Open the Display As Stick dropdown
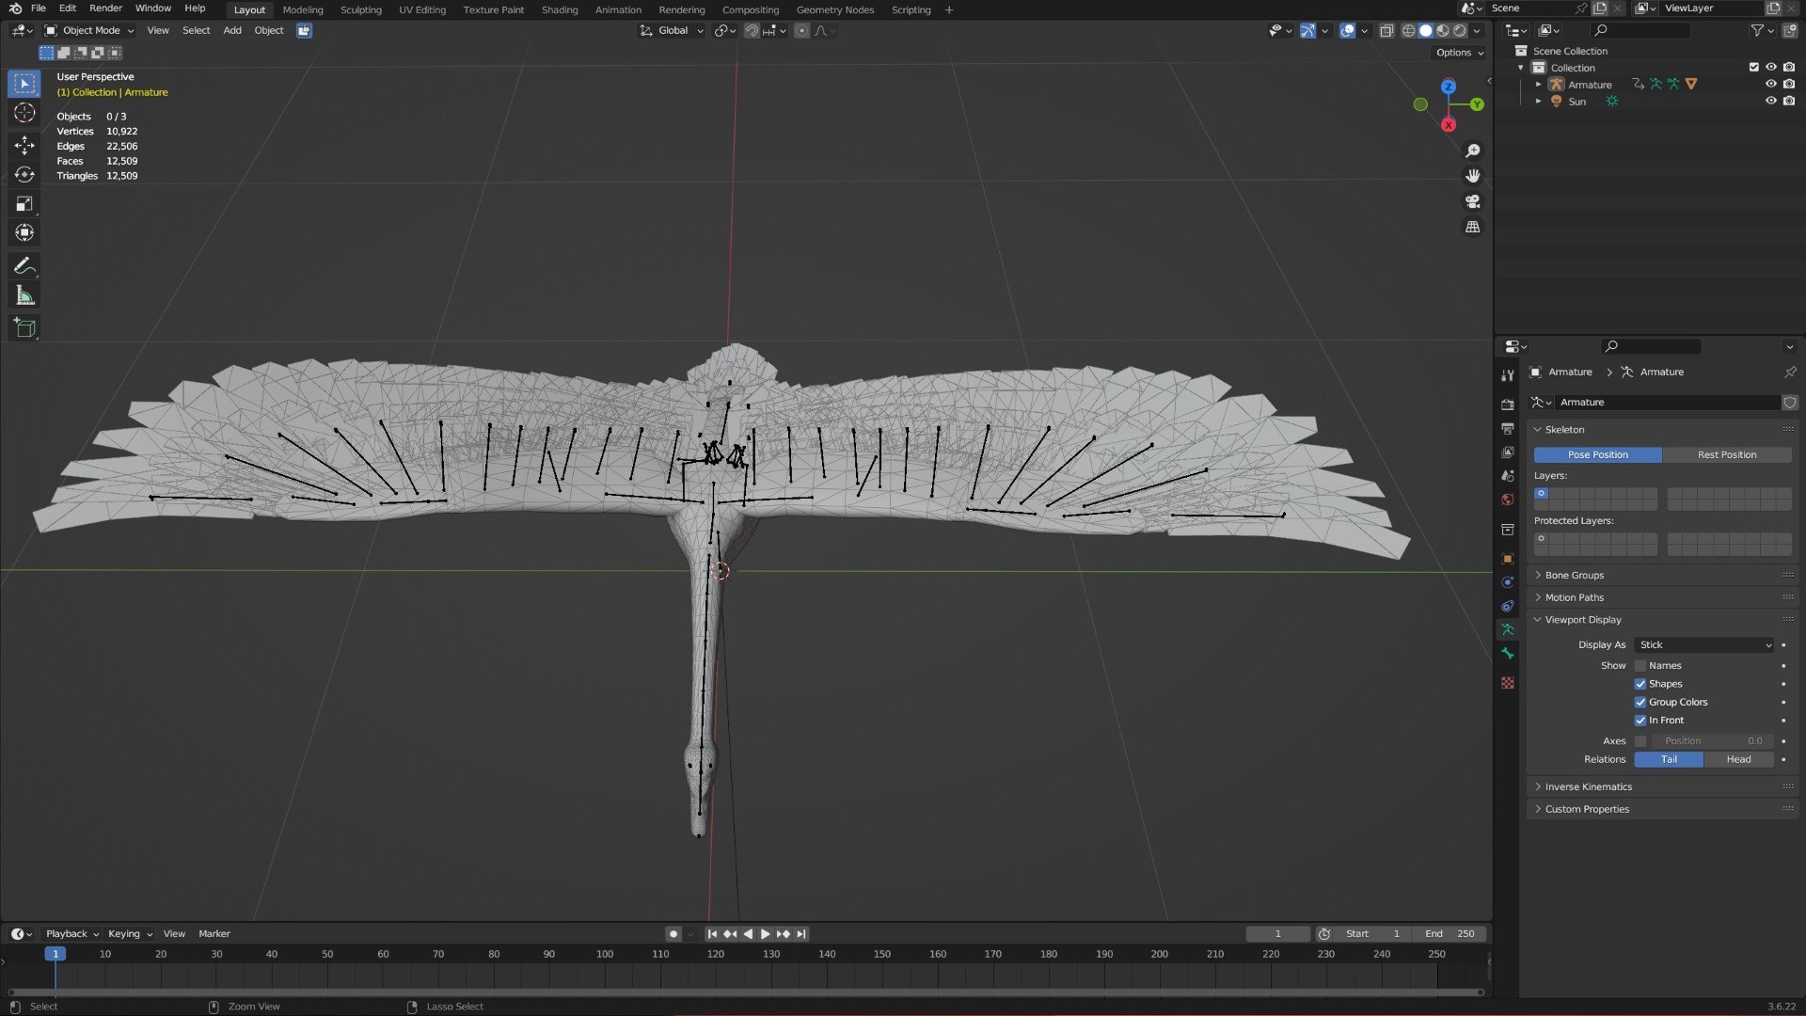The height and width of the screenshot is (1016, 1806). (x=1704, y=645)
